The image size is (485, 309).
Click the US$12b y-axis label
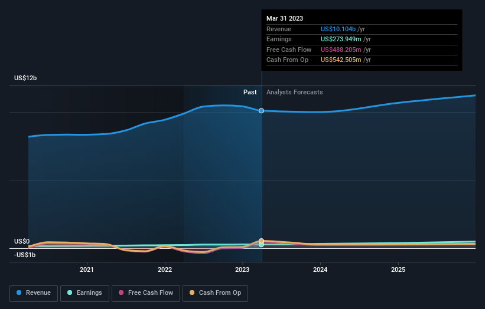pos(25,78)
